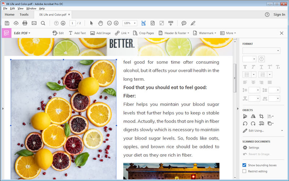Click the fit one full page icon
The image size is (289, 181).
click(x=152, y=23)
